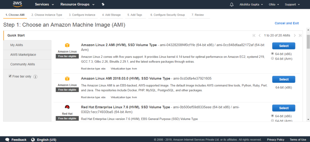Click the AWS logo home icon
The image size is (310, 142).
pos(17,4)
